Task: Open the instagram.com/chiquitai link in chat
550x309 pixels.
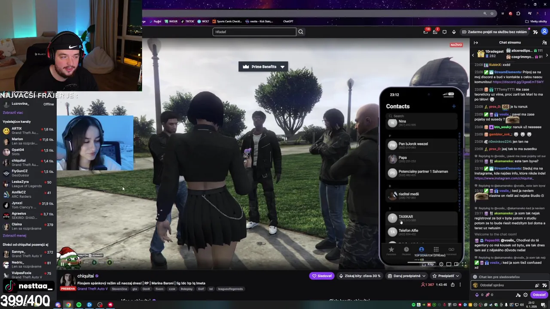Action: click(x=504, y=178)
